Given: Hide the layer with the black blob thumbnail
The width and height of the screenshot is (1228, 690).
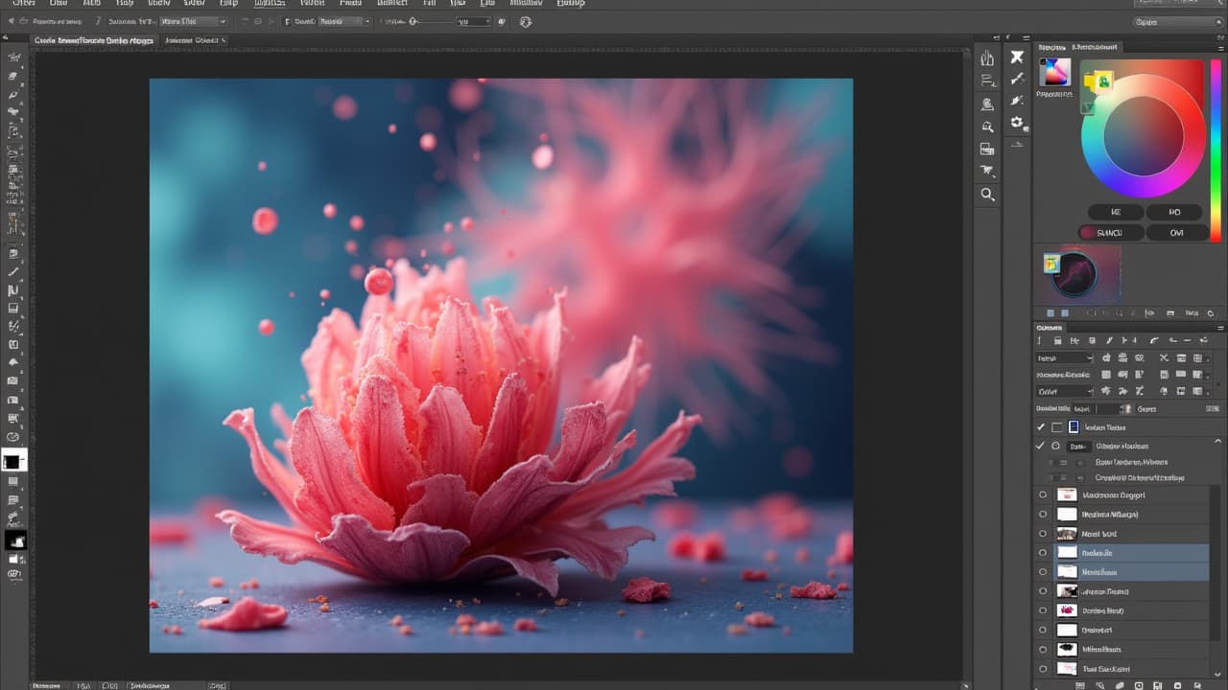Looking at the screenshot, I should click(1043, 649).
